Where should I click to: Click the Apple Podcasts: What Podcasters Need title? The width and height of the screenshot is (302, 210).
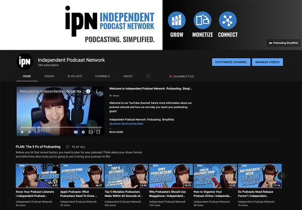[79, 194]
